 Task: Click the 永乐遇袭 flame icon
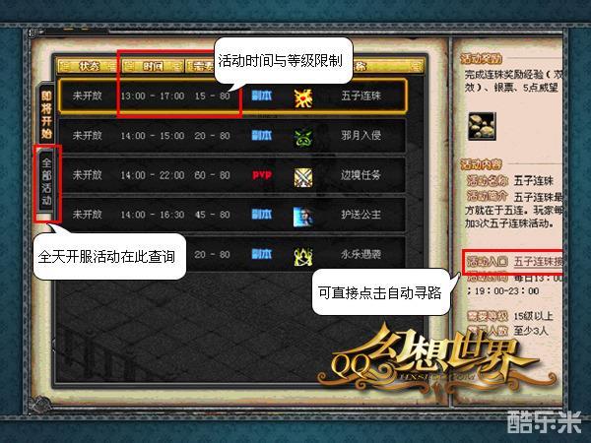(x=303, y=256)
